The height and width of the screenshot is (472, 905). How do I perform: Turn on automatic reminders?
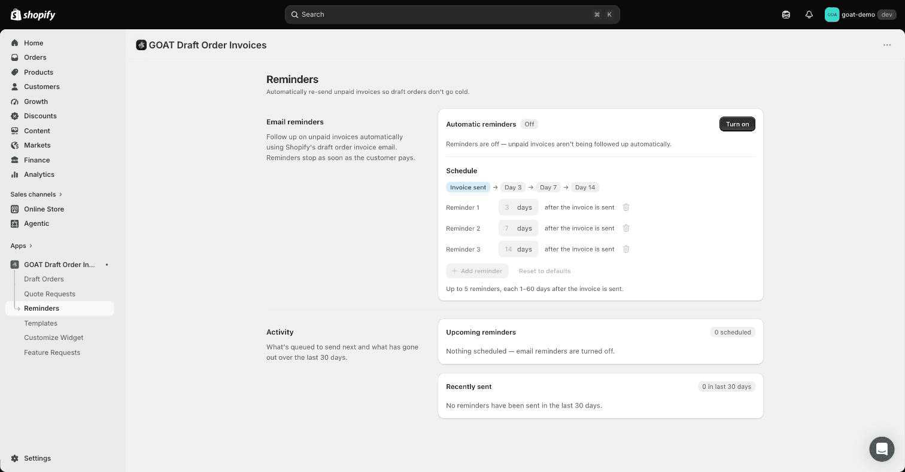[737, 124]
